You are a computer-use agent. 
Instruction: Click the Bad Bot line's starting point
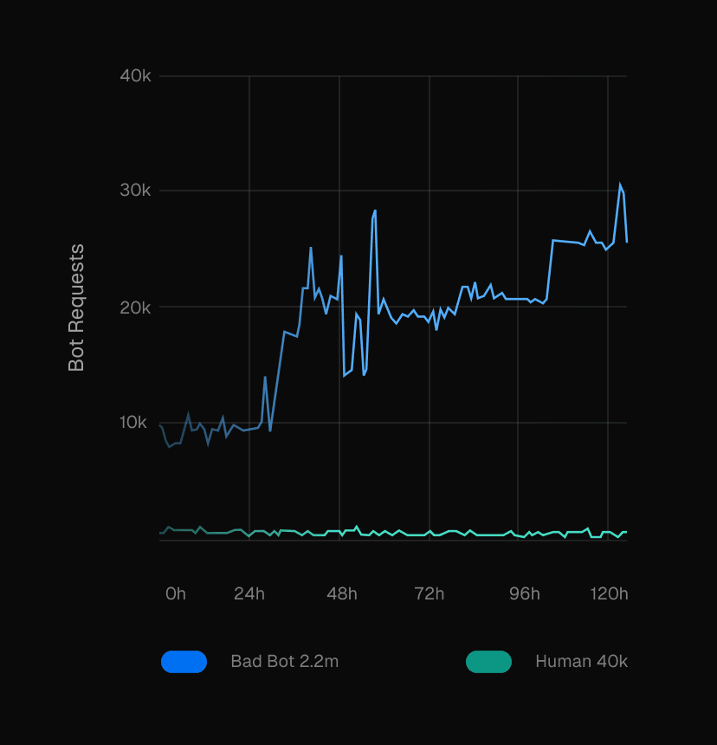[160, 424]
